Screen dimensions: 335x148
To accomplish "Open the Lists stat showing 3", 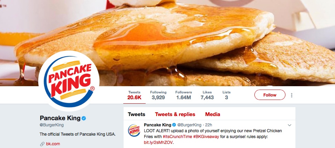I will [x=227, y=95].
